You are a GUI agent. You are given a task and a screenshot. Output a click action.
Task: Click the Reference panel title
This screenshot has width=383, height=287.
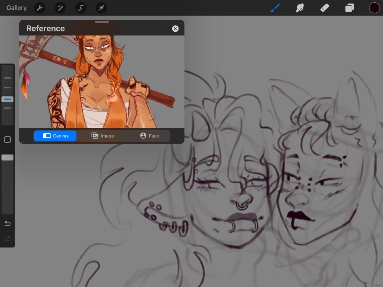coord(46,28)
